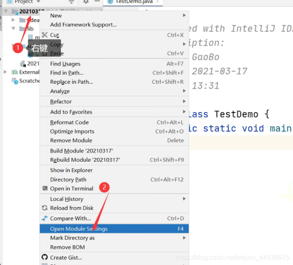Open the Local History submenu
This screenshot has width=293, height=265.
pyautogui.click(x=114, y=199)
